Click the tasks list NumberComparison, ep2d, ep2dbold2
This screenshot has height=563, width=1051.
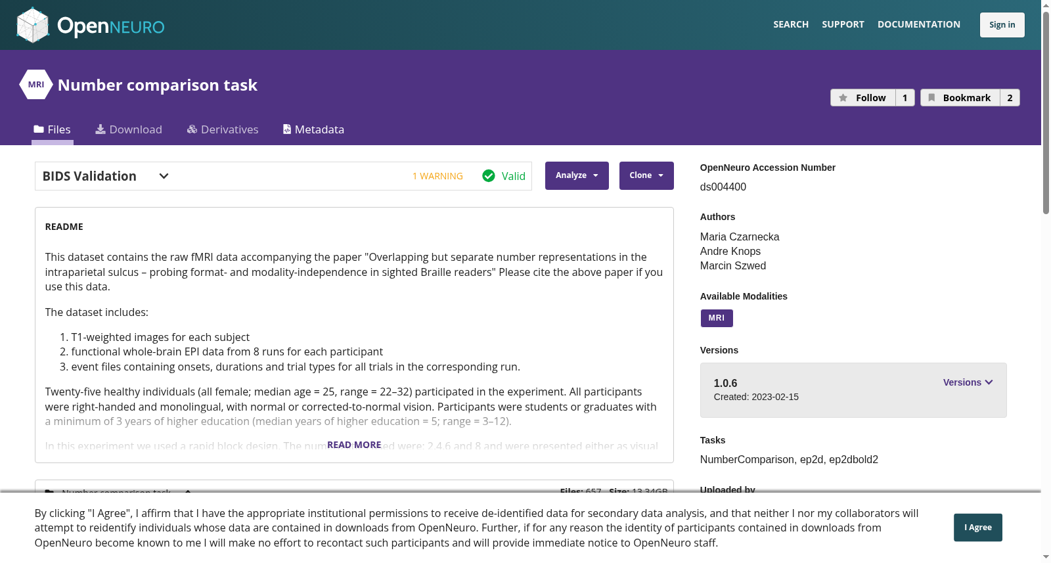click(789, 459)
